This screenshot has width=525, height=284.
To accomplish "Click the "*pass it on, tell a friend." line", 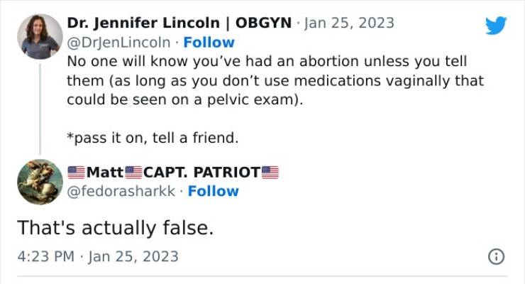I will [153, 138].
